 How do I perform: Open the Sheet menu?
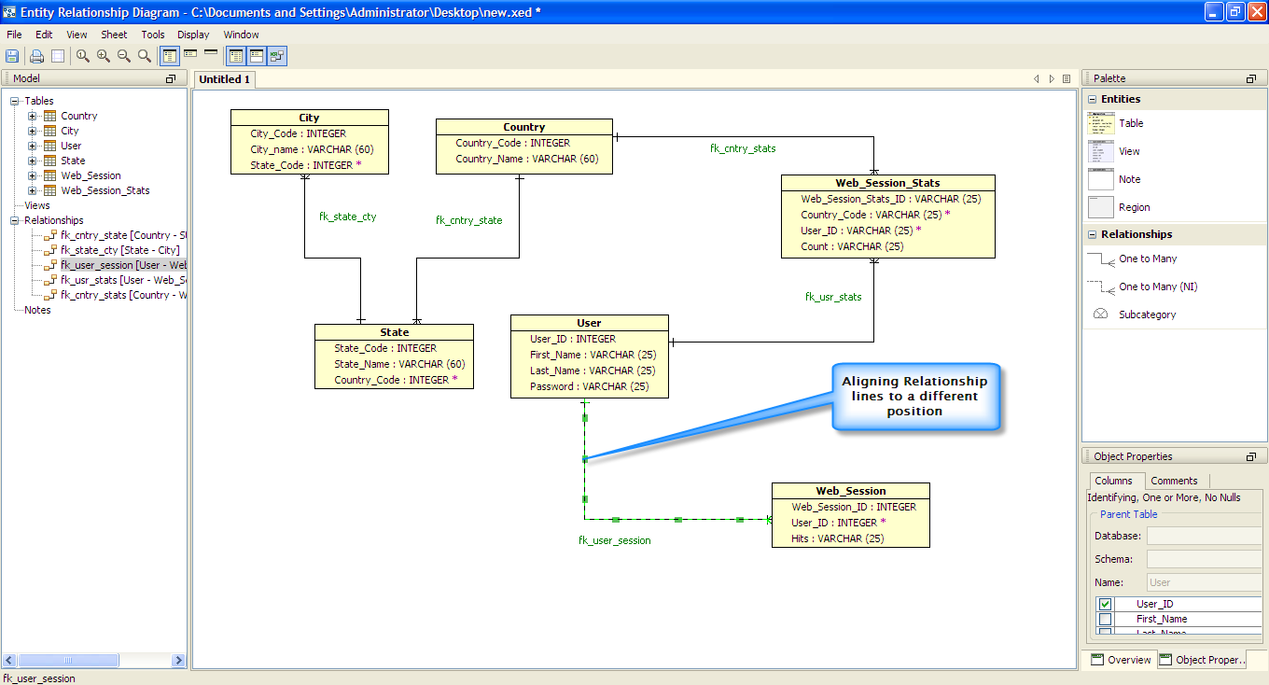click(114, 35)
